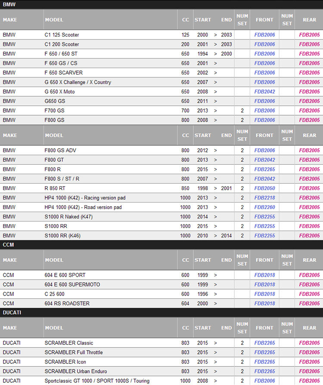
Task: Open front FDB2006 for Ducati Sportclassic GT 1000
Action: click(x=264, y=381)
